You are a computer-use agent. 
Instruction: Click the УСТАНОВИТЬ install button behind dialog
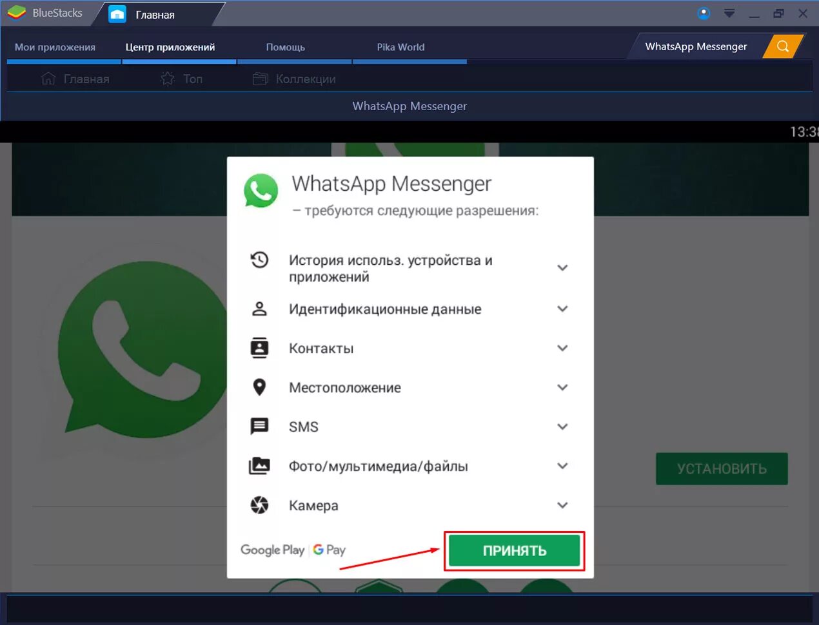click(722, 468)
